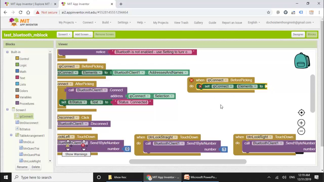Open the Report an Issue link

click(x=232, y=22)
